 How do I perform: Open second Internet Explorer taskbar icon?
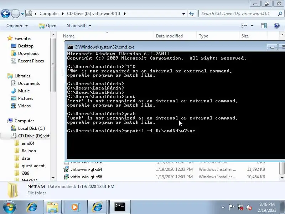click(x=97, y=207)
